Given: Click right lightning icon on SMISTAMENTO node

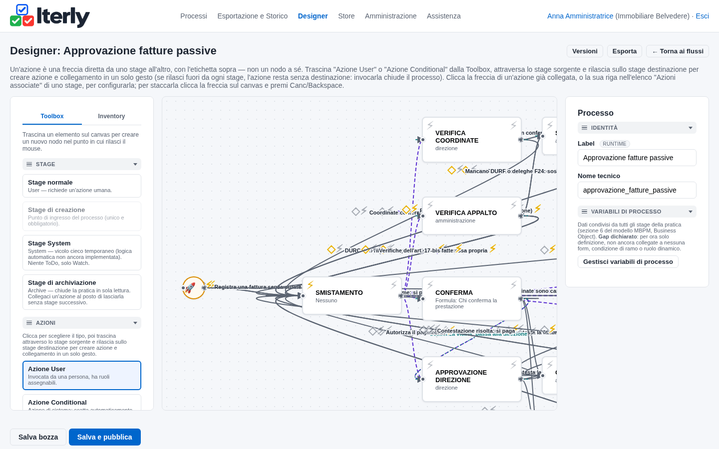Looking at the screenshot, I should click(x=393, y=285).
